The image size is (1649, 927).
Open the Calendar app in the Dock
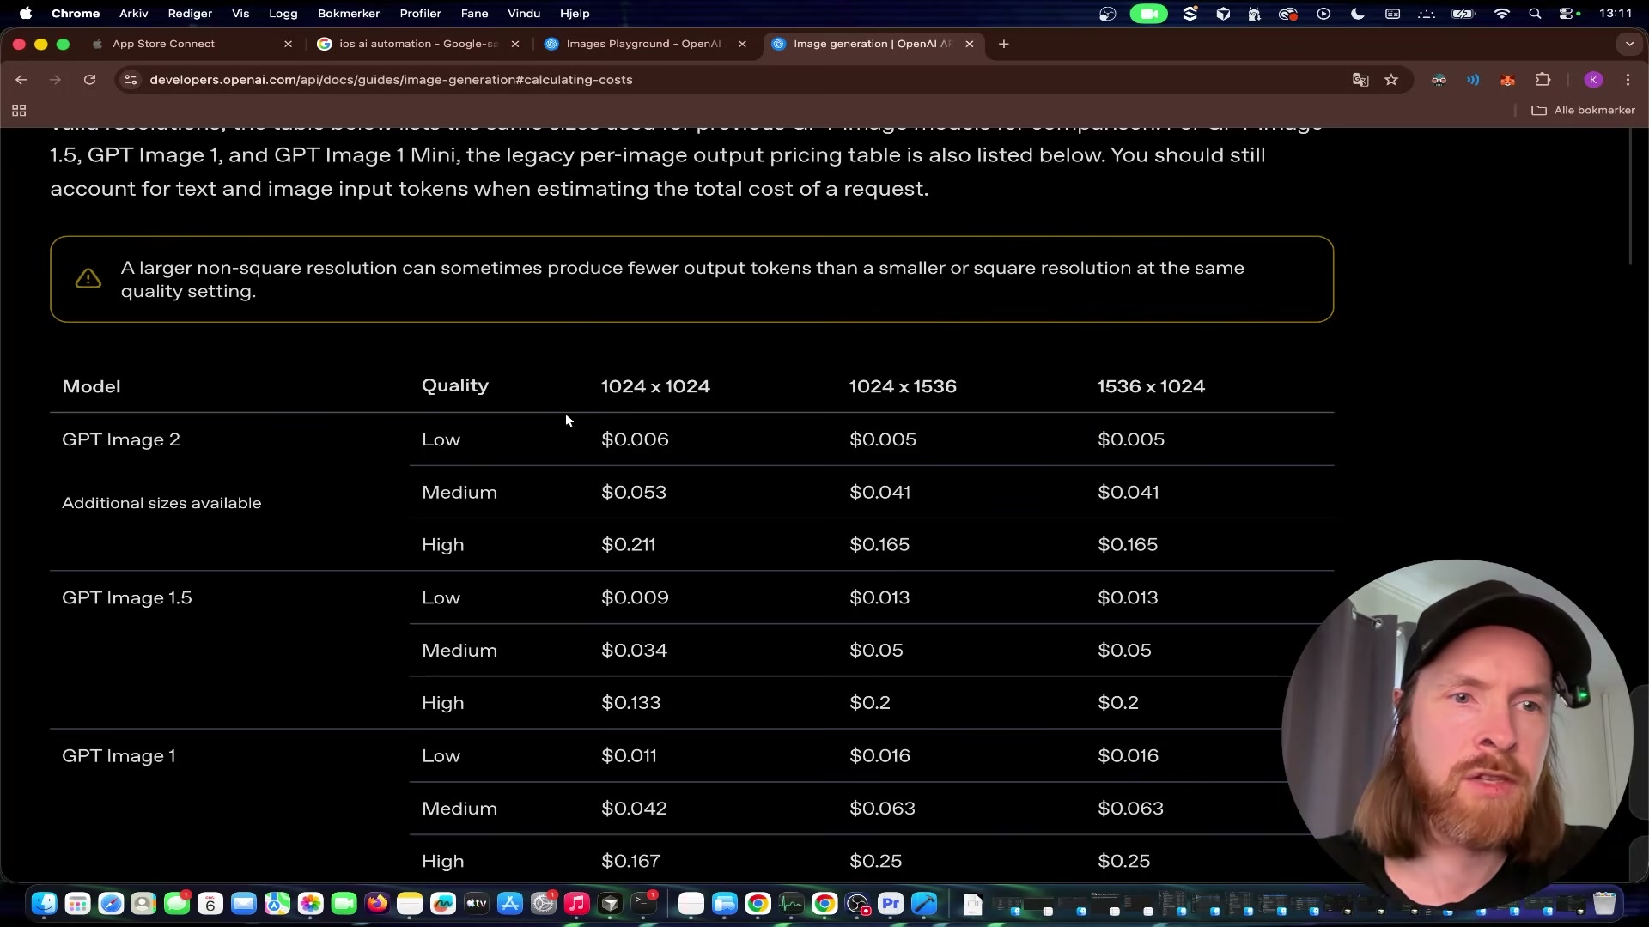[x=210, y=904]
